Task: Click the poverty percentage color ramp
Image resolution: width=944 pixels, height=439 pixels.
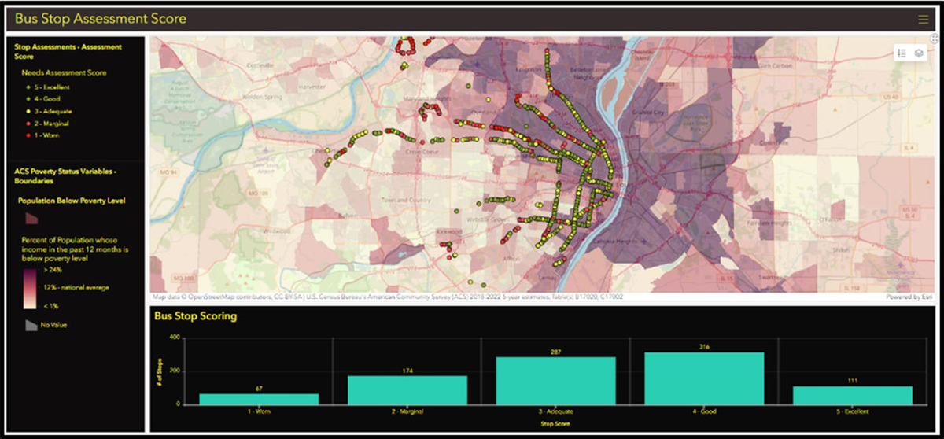Action: (x=28, y=287)
